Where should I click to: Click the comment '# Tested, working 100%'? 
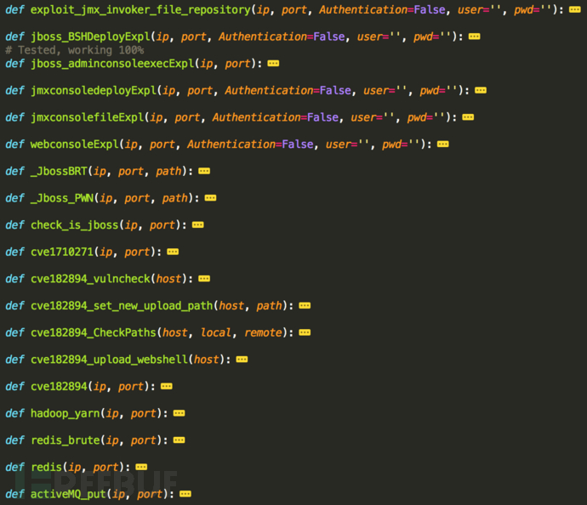point(75,50)
